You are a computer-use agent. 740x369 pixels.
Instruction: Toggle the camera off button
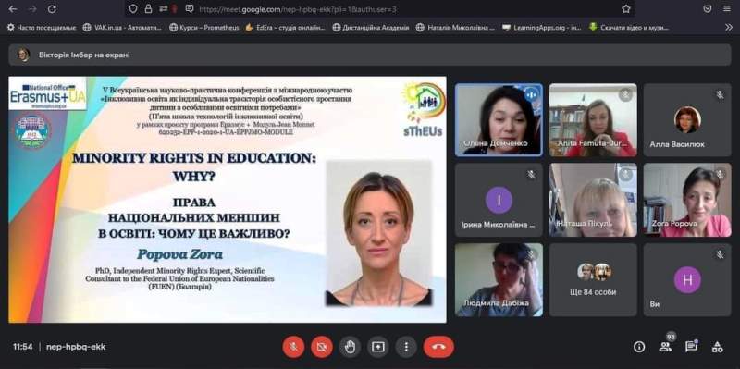pyautogui.click(x=322, y=348)
